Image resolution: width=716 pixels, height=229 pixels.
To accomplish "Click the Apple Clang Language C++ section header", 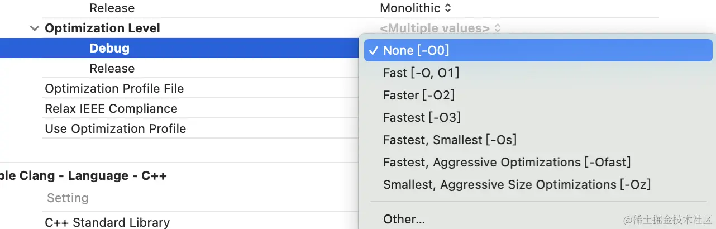I will [x=84, y=176].
